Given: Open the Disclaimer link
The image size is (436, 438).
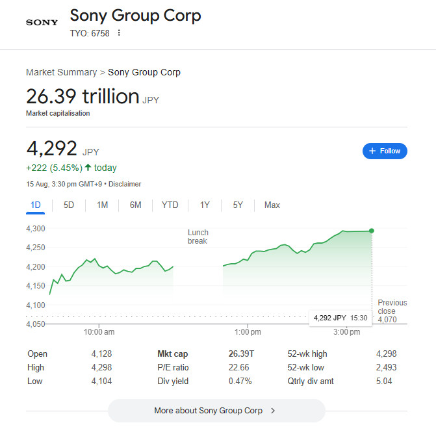Looking at the screenshot, I should 125,184.
